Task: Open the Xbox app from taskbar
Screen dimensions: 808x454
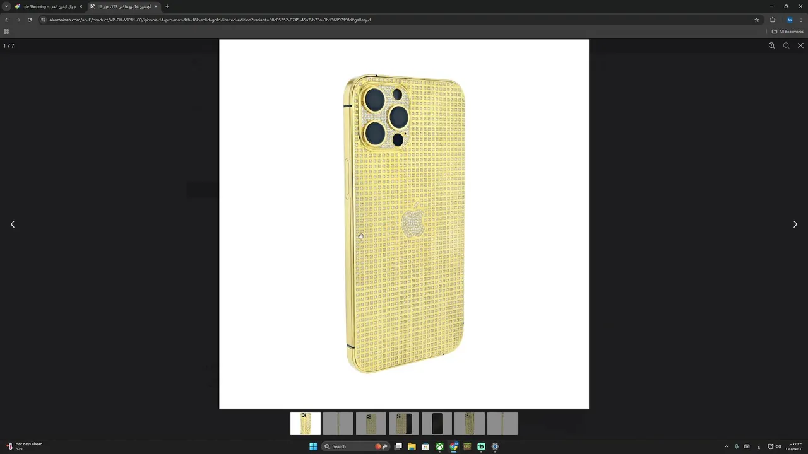Action: [439, 446]
